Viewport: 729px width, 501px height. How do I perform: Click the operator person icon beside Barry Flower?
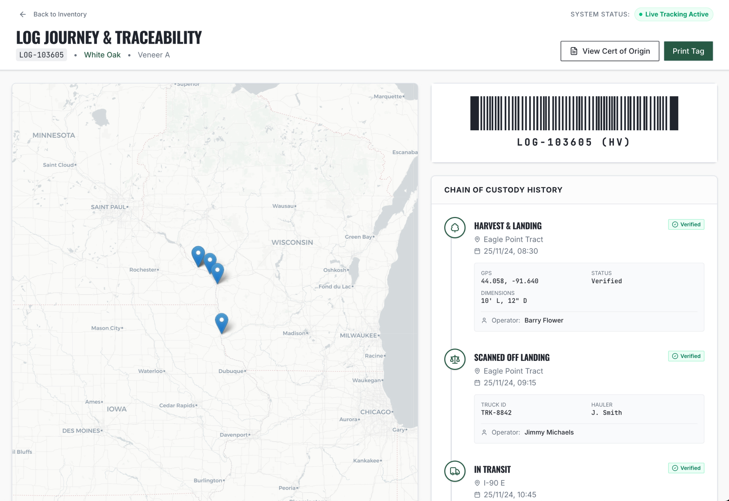[484, 320]
